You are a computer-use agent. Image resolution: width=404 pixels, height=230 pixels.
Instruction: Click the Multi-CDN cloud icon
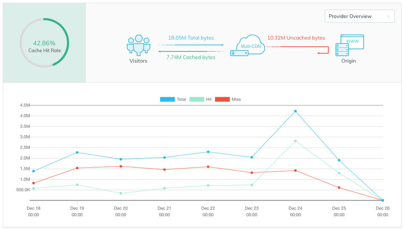pos(248,45)
